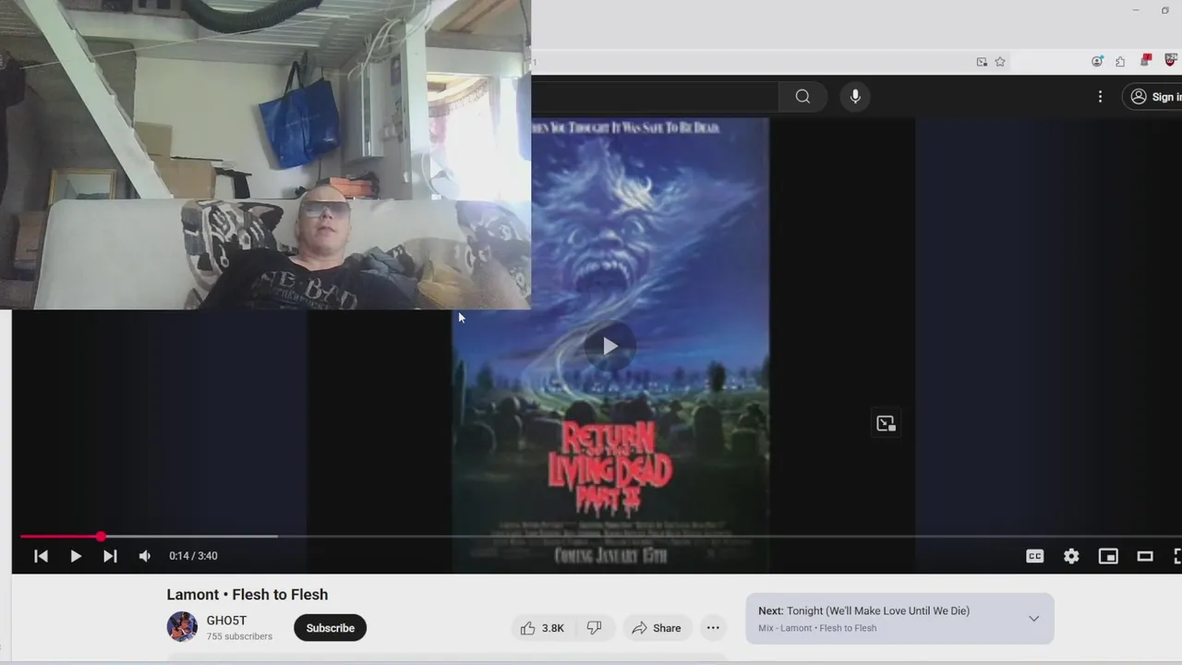This screenshot has height=665, width=1182.
Task: Click the red badge extension icon
Action: click(x=1146, y=61)
